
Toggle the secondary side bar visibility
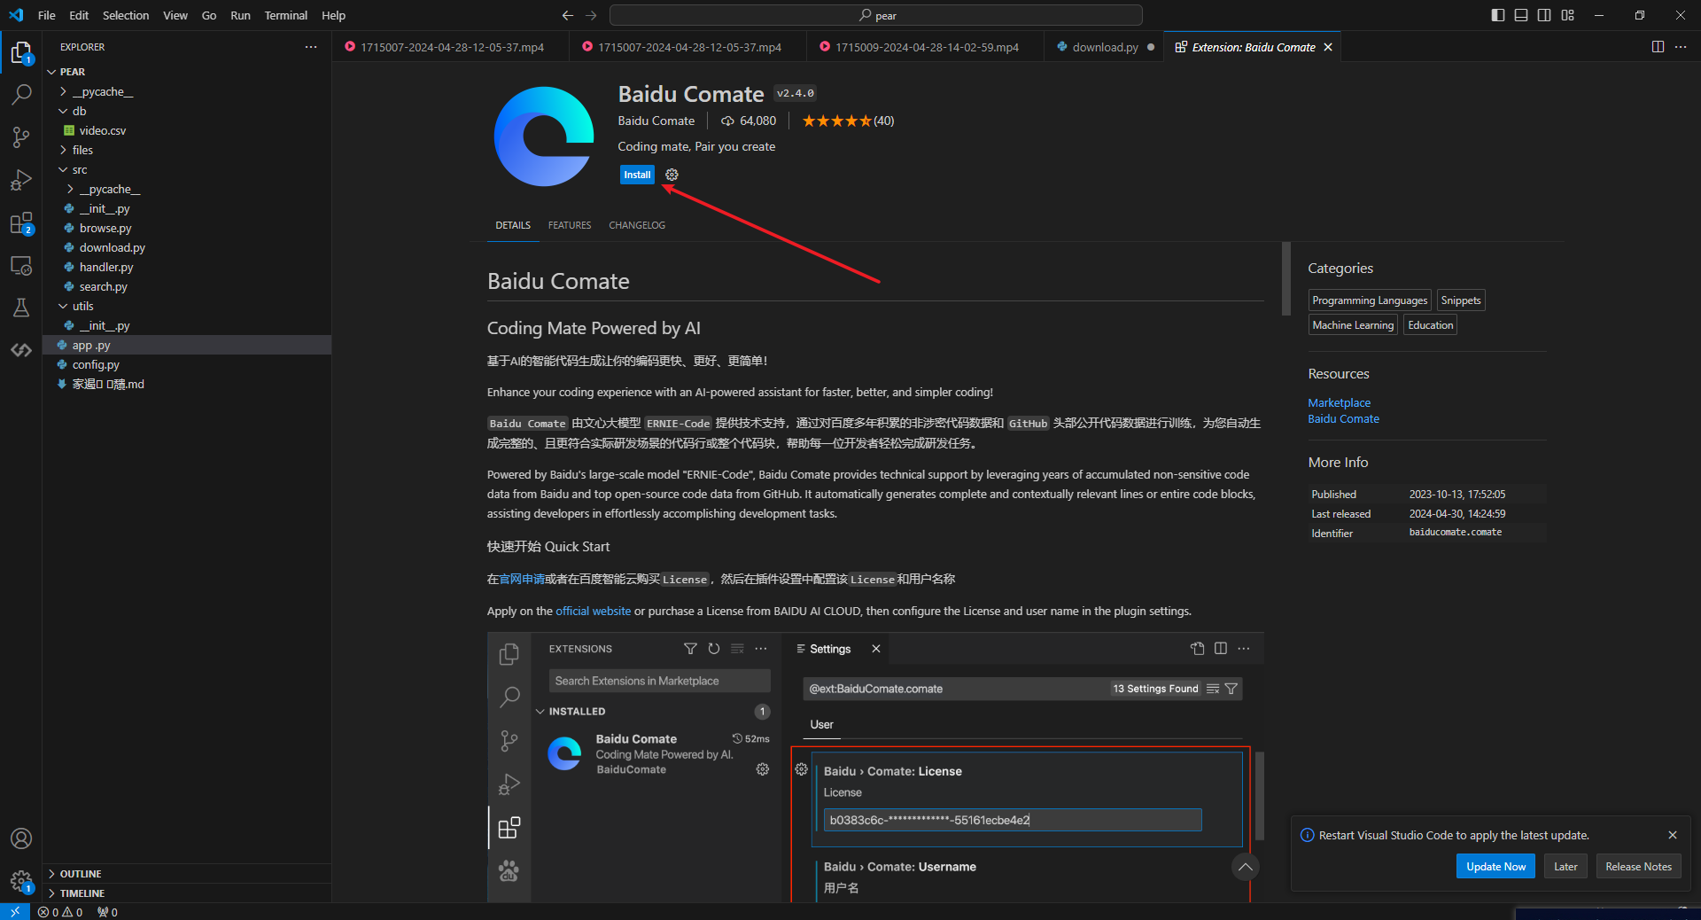pos(1544,15)
